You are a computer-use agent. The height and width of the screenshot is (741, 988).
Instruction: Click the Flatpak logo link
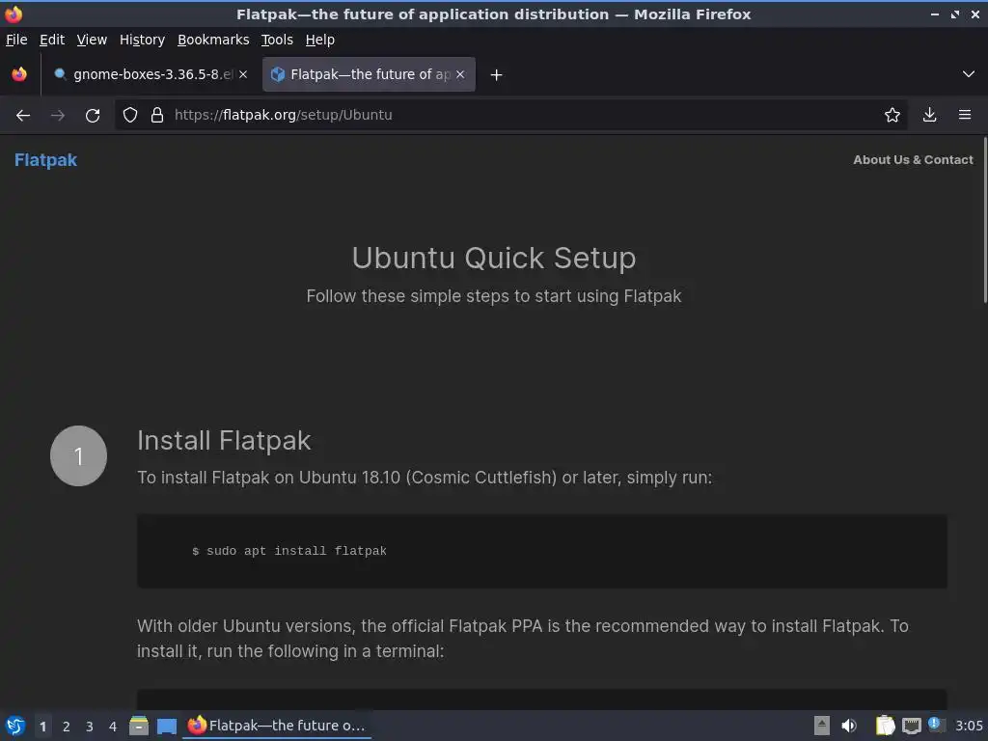tap(45, 160)
